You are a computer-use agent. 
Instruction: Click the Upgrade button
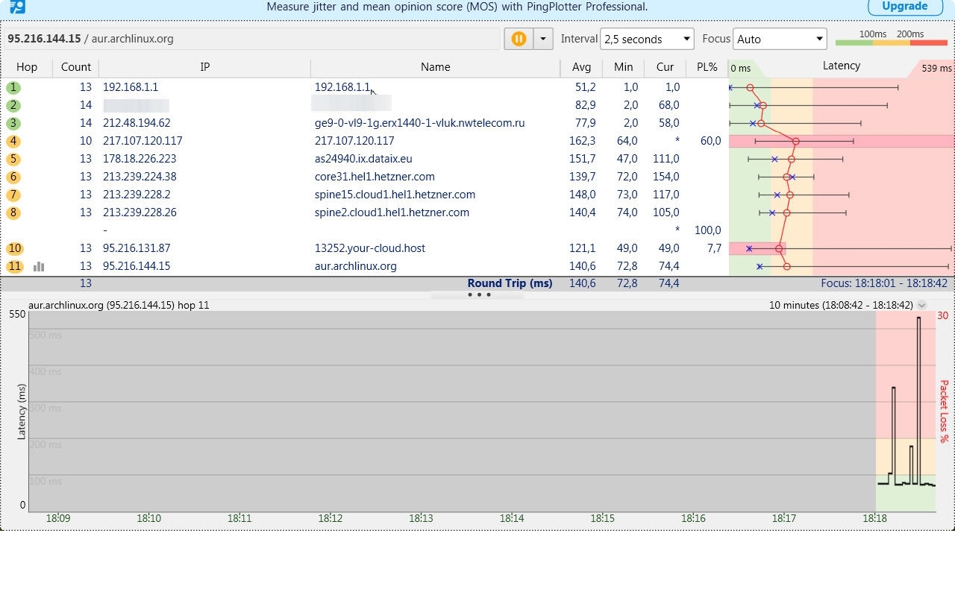[x=904, y=7]
